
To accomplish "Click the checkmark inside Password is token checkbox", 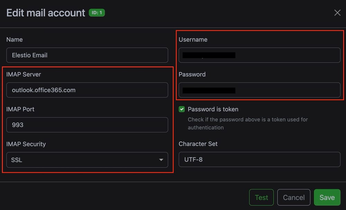I will [x=181, y=109].
